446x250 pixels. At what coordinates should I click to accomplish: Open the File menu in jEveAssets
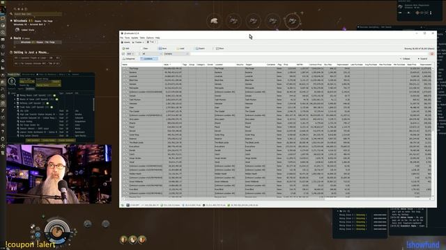(x=122, y=37)
